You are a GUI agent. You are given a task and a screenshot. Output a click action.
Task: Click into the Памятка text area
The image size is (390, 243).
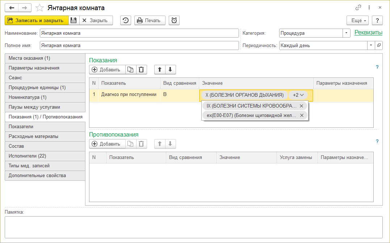coord(193,227)
